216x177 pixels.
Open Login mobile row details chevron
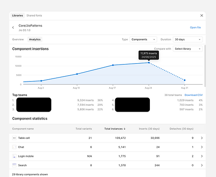pos(202,156)
